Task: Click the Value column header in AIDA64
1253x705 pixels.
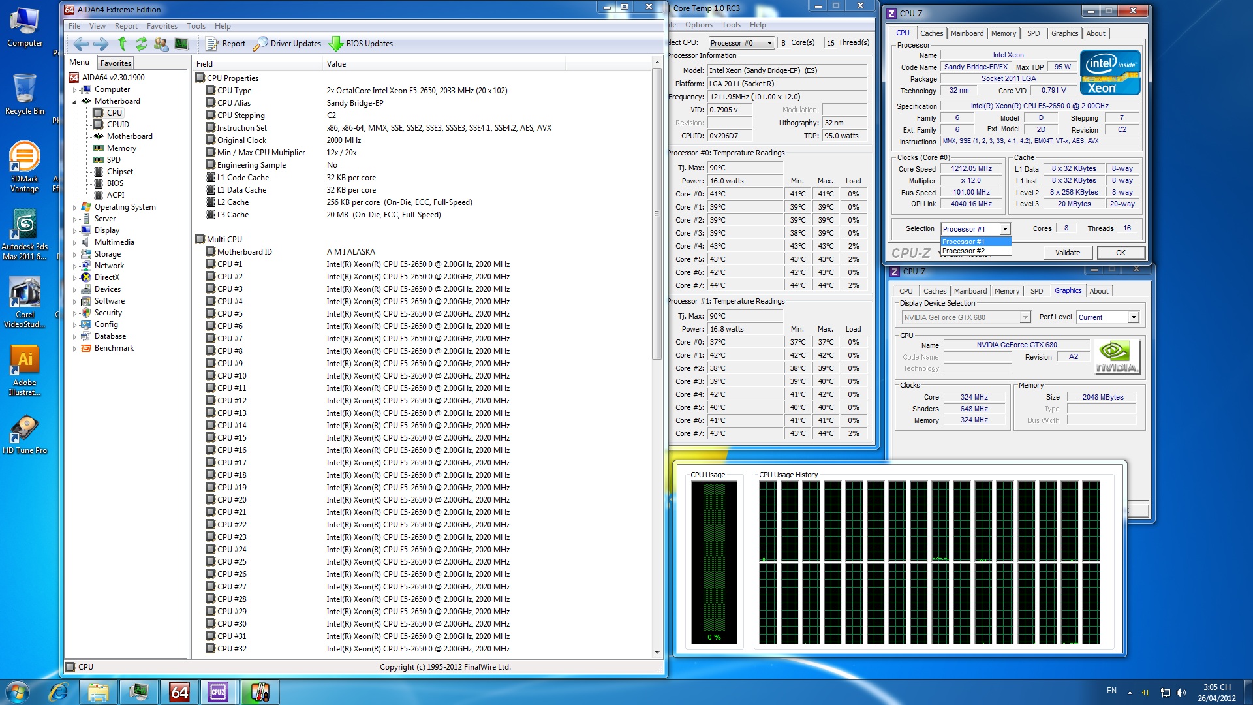Action: point(444,64)
